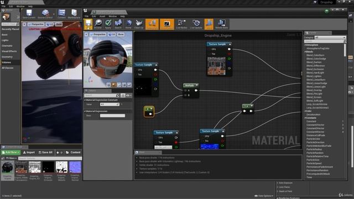This screenshot has width=354, height=199.
Task: Click the Save All button
Action: point(45,153)
